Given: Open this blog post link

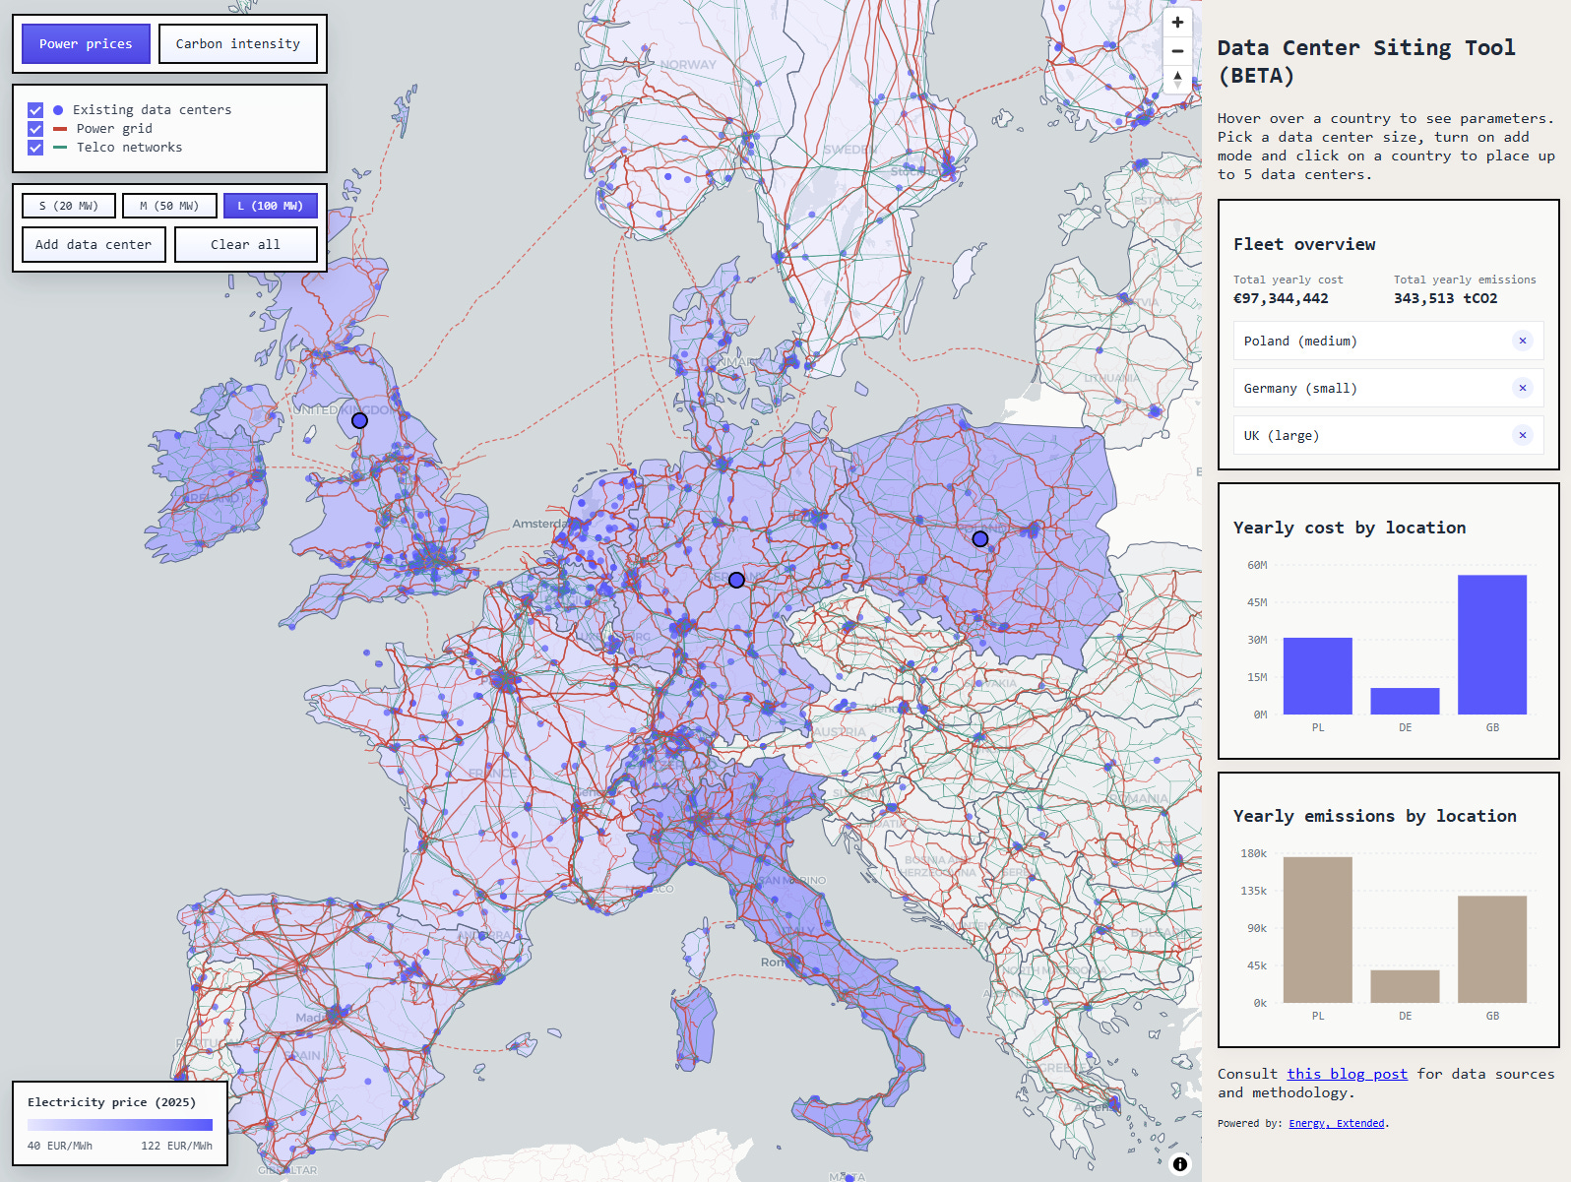Looking at the screenshot, I should pyautogui.click(x=1347, y=1074).
